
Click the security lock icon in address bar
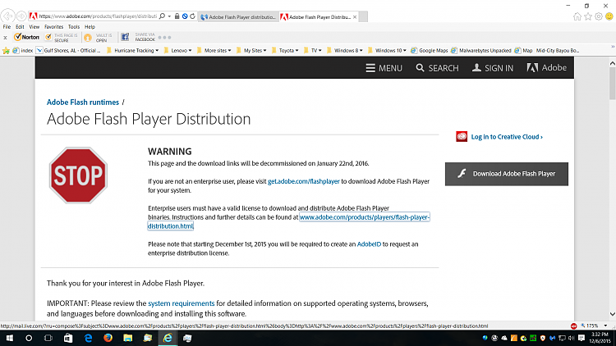tap(177, 16)
